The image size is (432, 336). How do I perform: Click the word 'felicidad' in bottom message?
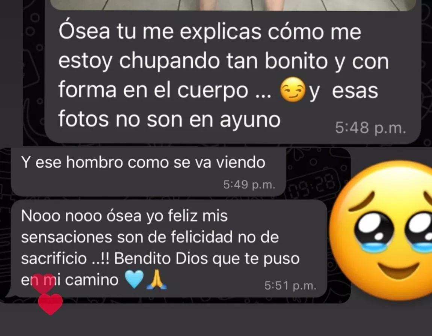click(x=202, y=237)
